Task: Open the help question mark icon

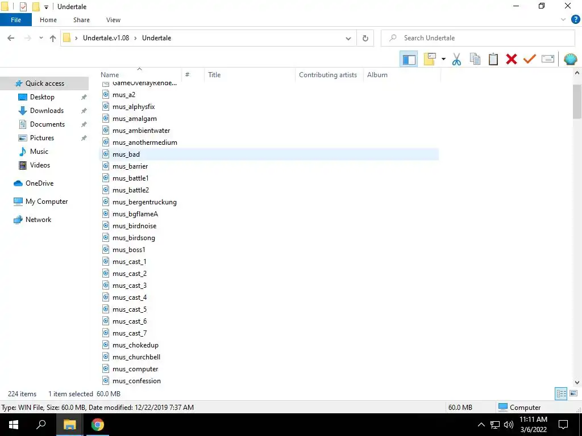Action: point(575,20)
